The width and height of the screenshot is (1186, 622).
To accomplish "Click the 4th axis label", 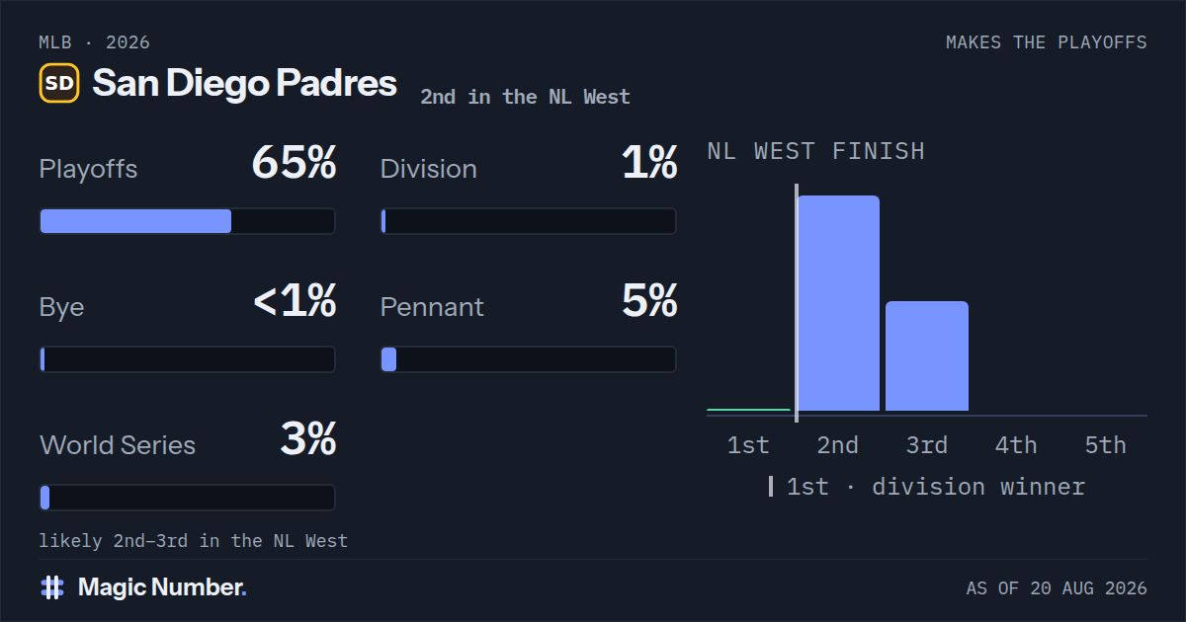I will point(1016,445).
